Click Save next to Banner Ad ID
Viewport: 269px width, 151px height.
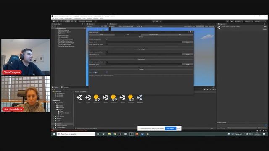[x=187, y=42]
